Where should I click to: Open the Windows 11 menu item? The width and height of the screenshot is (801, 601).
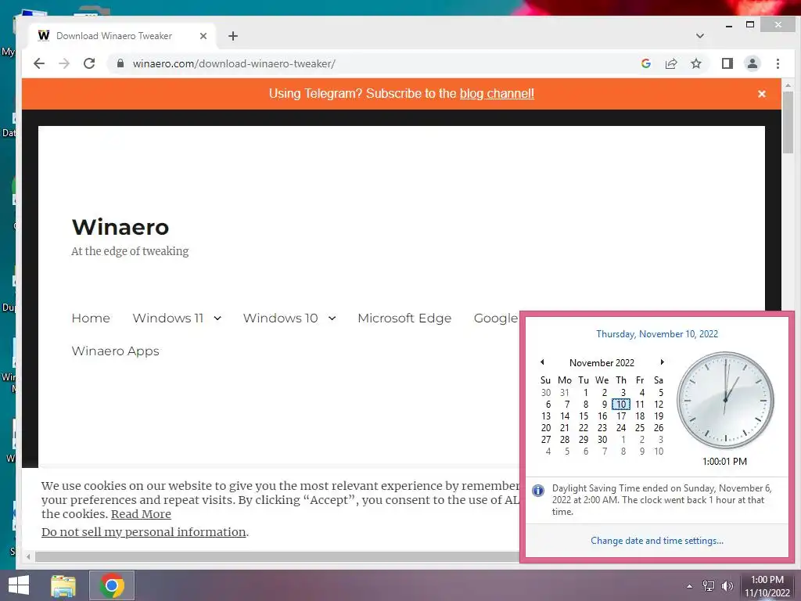tap(168, 318)
